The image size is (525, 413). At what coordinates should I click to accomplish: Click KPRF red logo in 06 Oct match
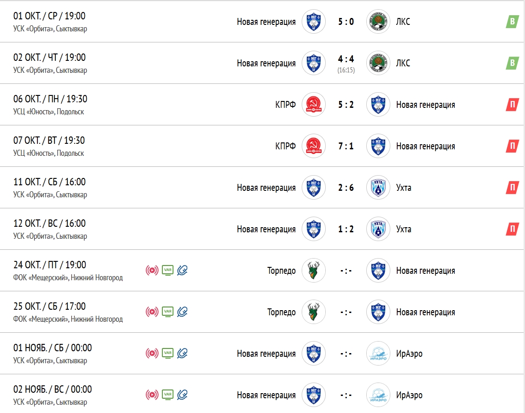314,105
